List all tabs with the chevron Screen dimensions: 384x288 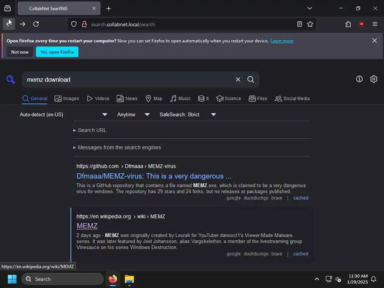309,8
